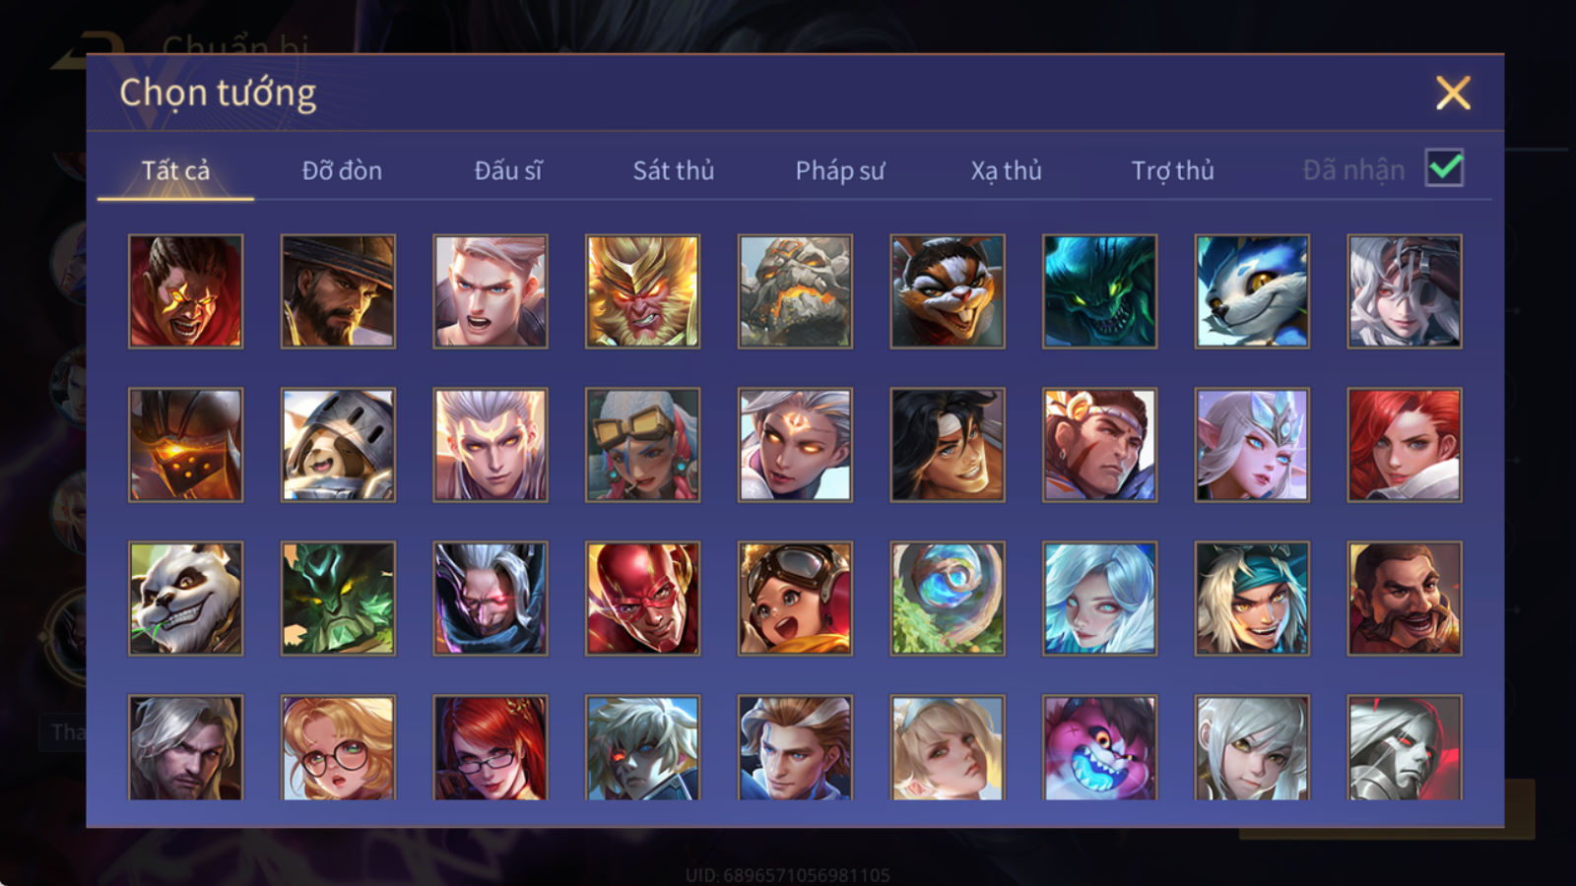Open the Sát thủ tab
This screenshot has height=886, width=1576.
(x=673, y=170)
